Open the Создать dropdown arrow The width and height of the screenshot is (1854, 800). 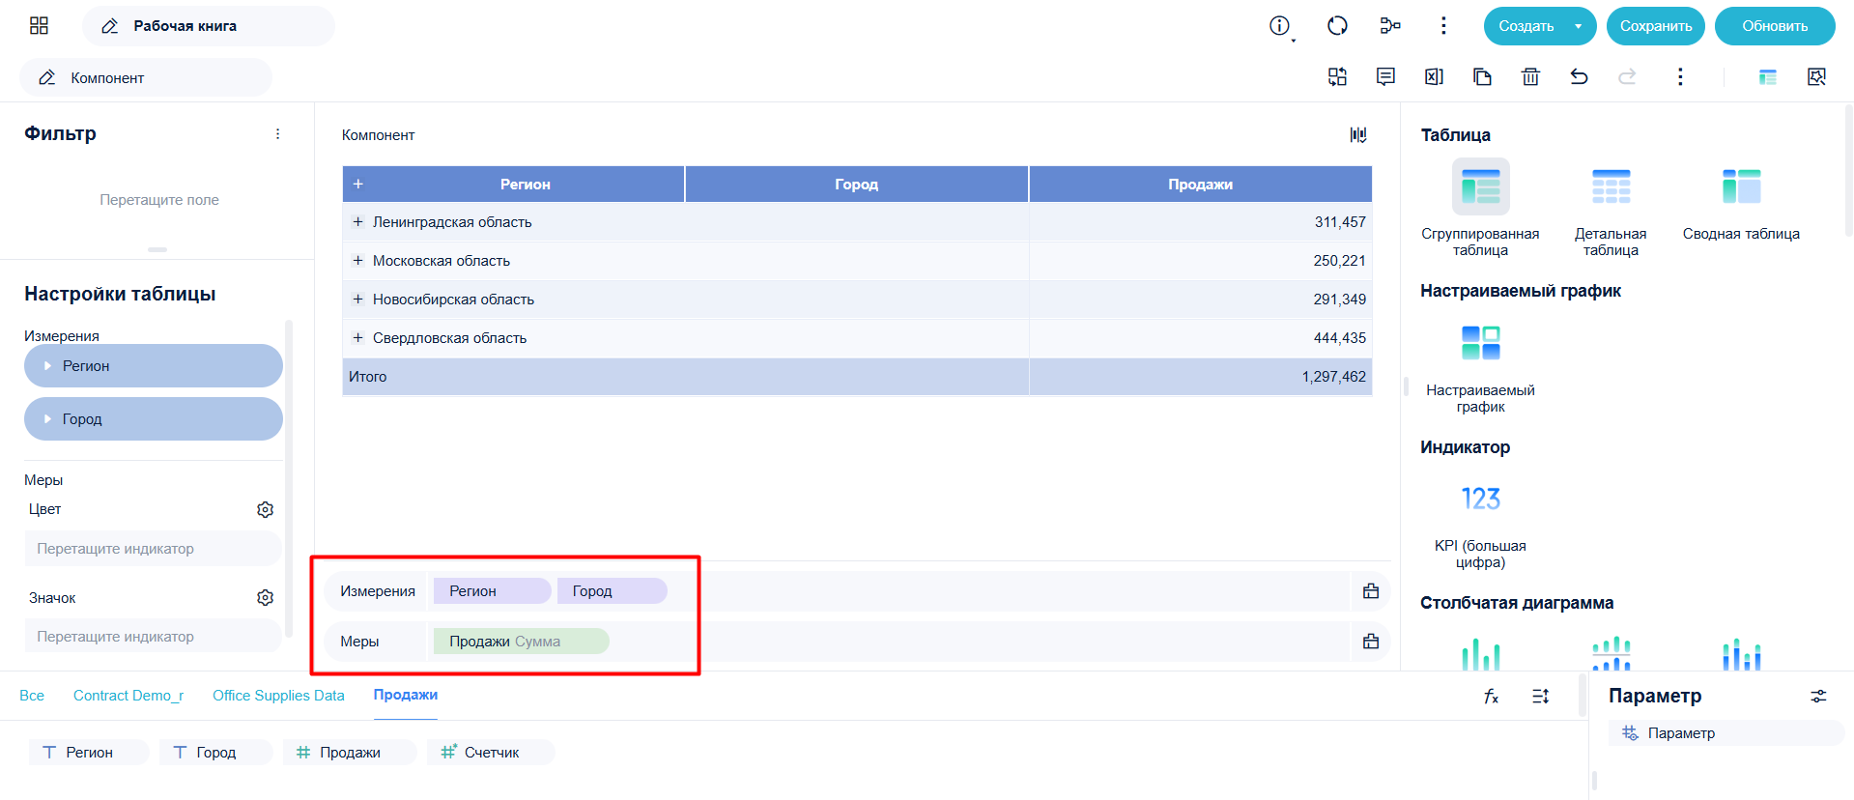(1578, 26)
